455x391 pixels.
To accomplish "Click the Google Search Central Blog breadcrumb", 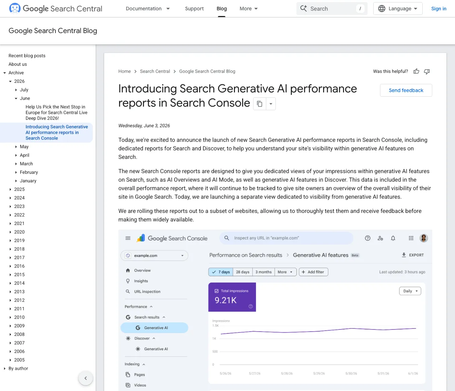I will (207, 71).
